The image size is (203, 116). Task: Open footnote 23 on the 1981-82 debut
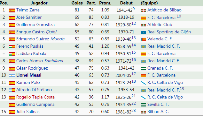click(x=134, y=111)
